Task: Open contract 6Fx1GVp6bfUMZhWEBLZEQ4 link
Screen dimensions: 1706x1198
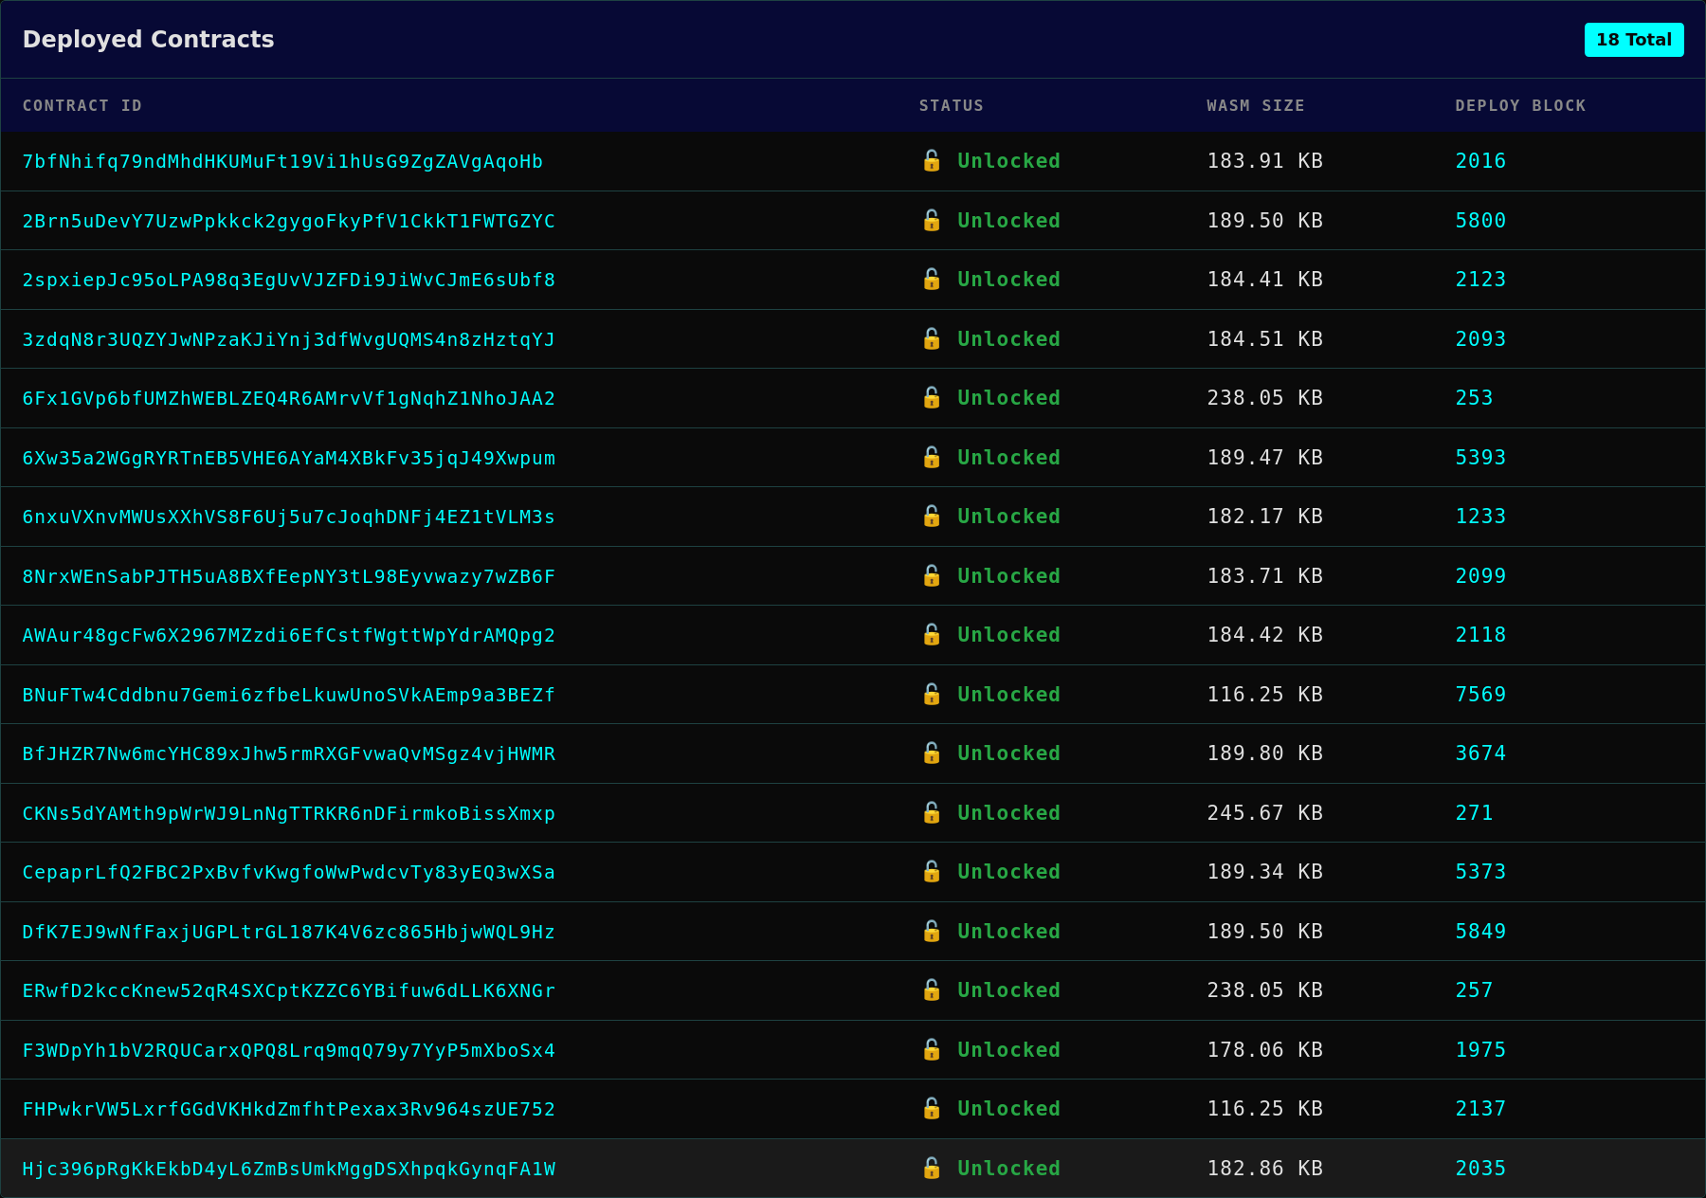Action: coord(289,398)
